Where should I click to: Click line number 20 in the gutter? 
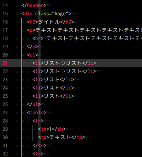pyautogui.click(x=5, y=55)
